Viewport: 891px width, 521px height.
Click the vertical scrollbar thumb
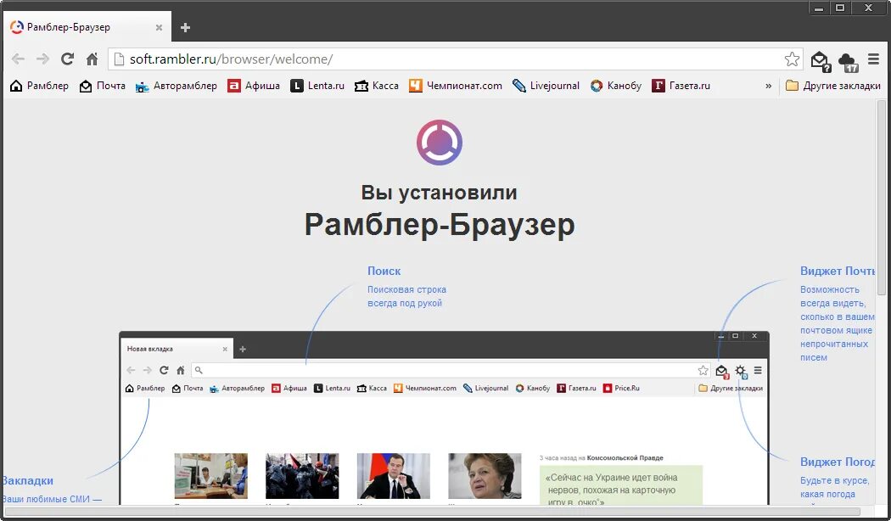coord(882,199)
